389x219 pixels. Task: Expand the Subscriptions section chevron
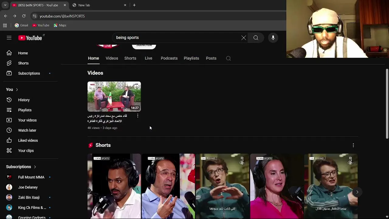tap(35, 167)
